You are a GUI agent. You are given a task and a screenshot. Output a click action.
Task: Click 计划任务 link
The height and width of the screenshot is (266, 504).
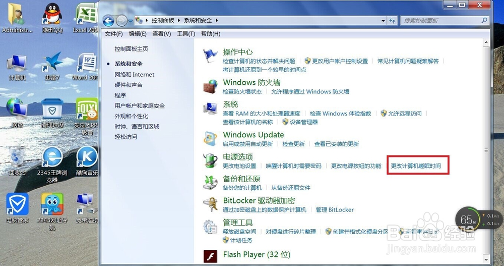tap(241, 240)
